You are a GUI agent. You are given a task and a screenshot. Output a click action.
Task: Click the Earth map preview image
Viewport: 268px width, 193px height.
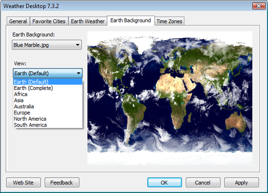point(170,98)
